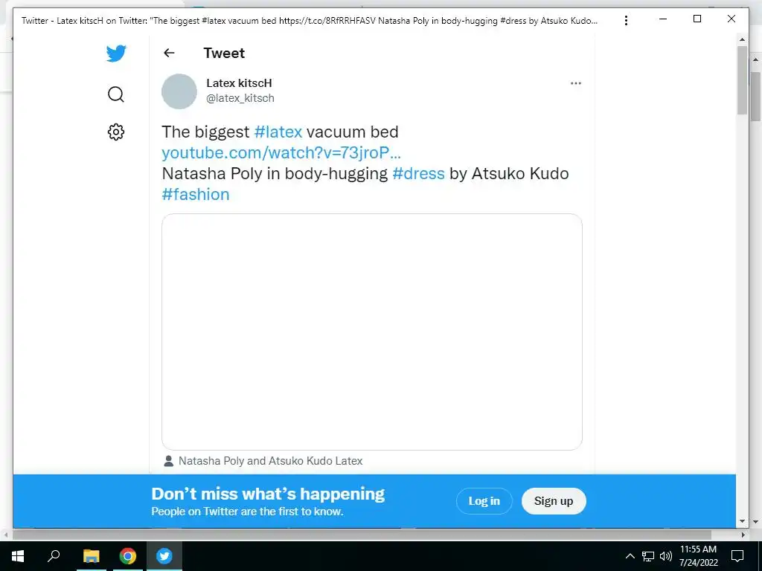Click the scroll-up arrow of the Twitter window

(742, 39)
